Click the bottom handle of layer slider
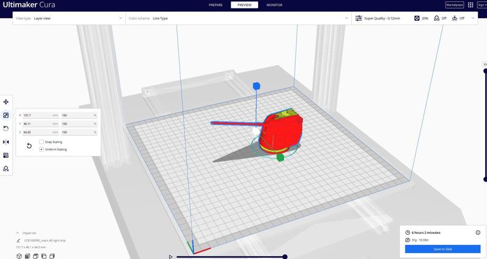Image resolution: width=487 pixels, height=259 pixels. [x=485, y=179]
